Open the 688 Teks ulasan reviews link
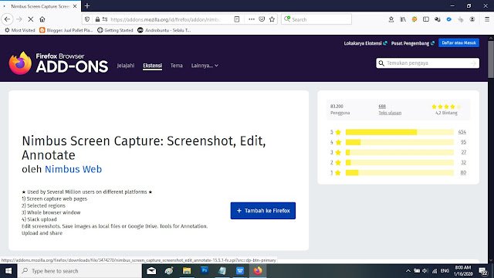Image resolution: width=494 pixels, height=278 pixels. [390, 110]
